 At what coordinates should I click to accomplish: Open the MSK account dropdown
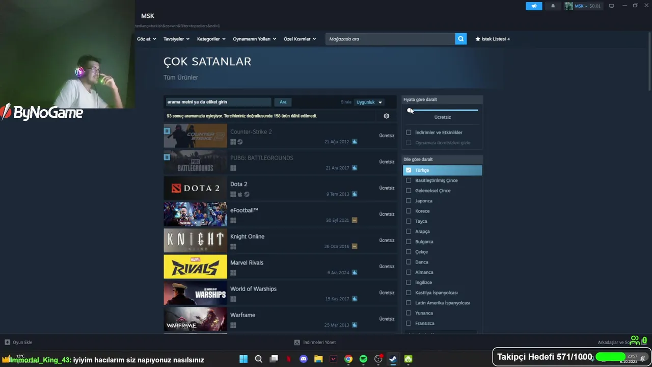point(581,6)
